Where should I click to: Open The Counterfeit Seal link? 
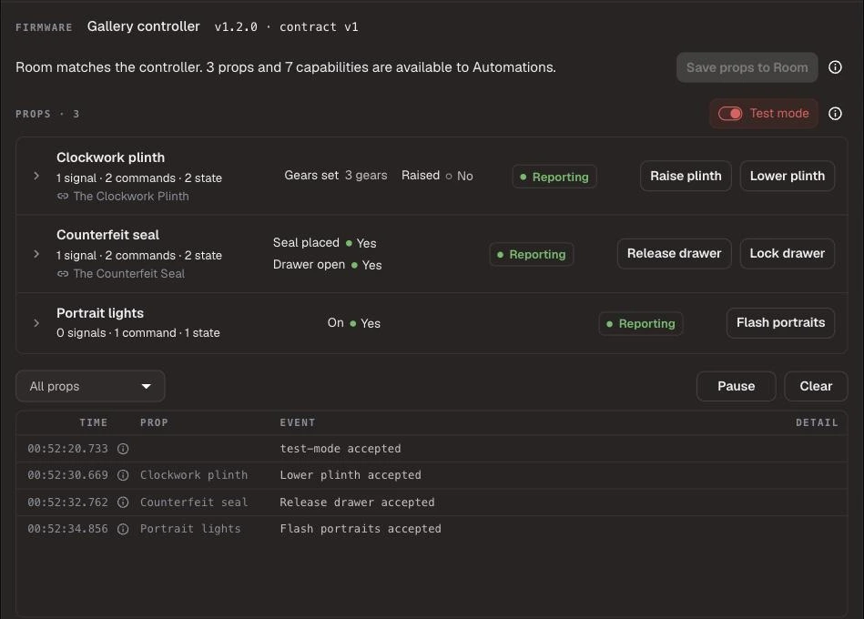(x=129, y=274)
